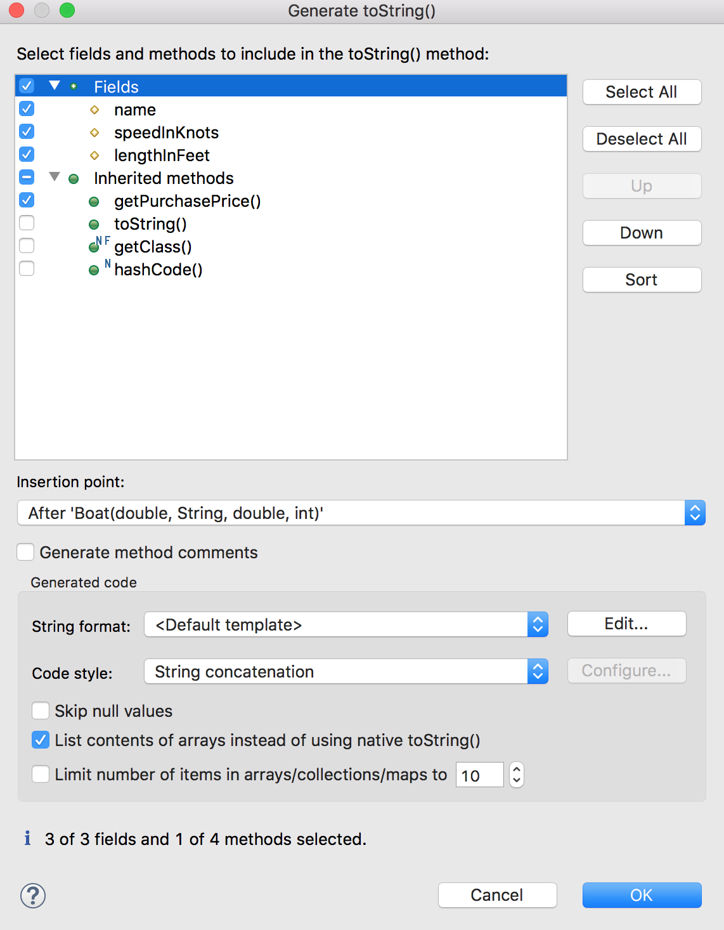Click the Fields group icon in the tree
Image resolution: width=724 pixels, height=930 pixels.
[74, 86]
